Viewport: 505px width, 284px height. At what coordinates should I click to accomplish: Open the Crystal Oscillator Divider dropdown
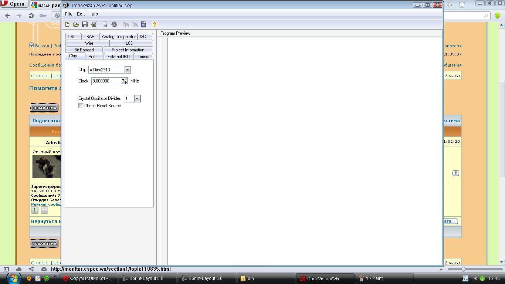click(137, 99)
